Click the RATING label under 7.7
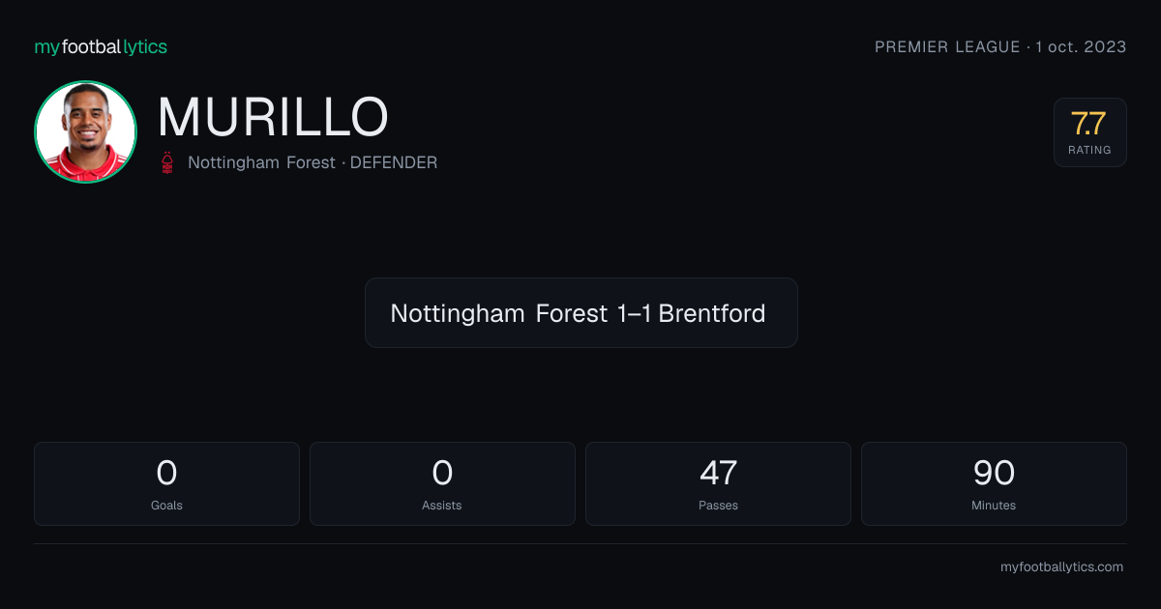The height and width of the screenshot is (609, 1161). click(x=1089, y=150)
